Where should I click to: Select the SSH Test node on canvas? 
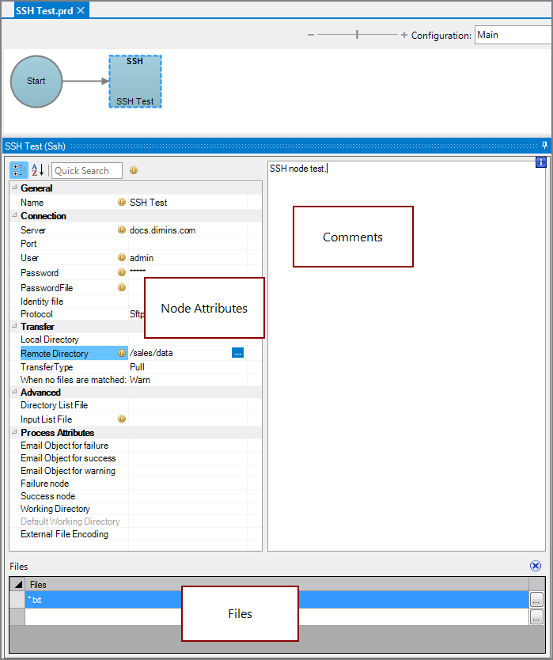[x=135, y=82]
